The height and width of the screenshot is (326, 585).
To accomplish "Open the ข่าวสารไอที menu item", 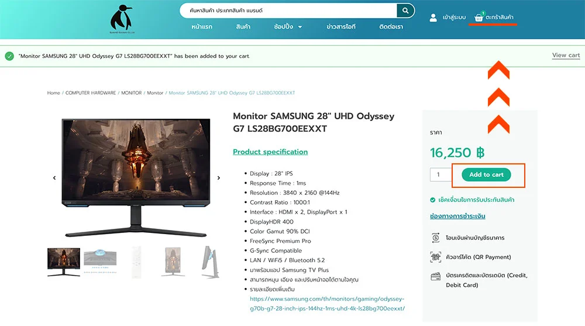I will [x=341, y=26].
